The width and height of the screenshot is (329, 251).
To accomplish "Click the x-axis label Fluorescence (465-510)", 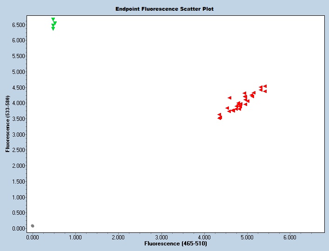I will [x=175, y=244].
